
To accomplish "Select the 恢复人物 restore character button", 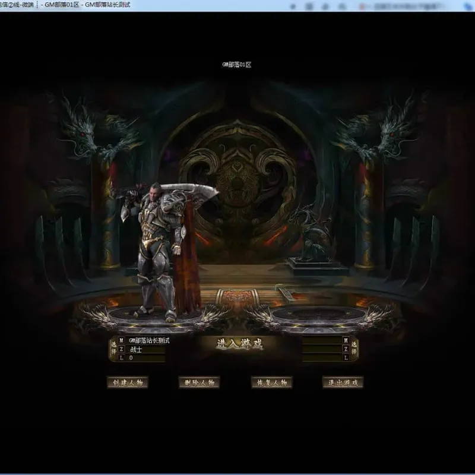I will point(272,382).
